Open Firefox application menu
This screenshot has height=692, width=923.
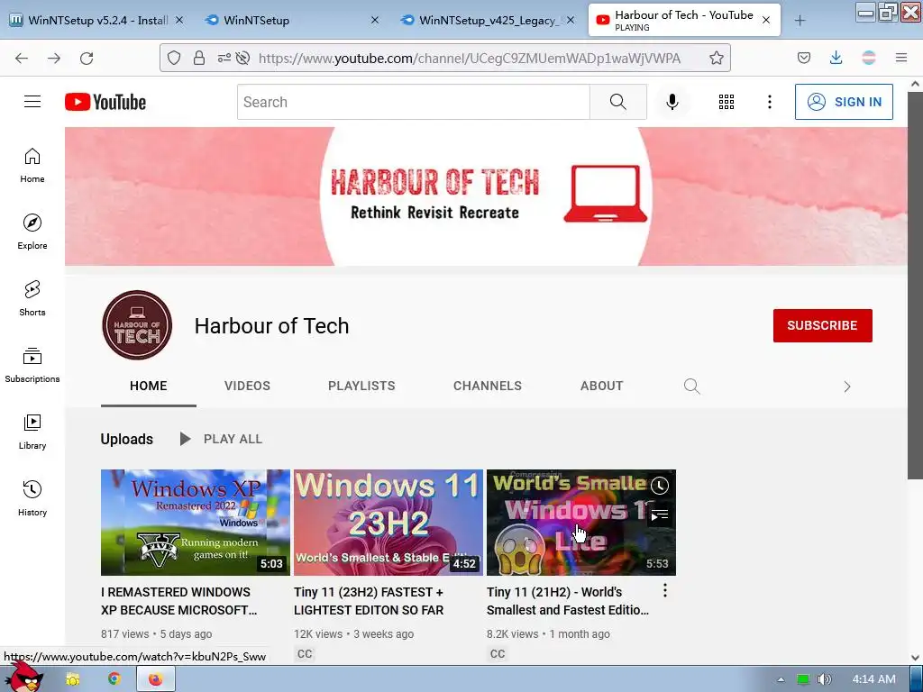[x=900, y=58]
